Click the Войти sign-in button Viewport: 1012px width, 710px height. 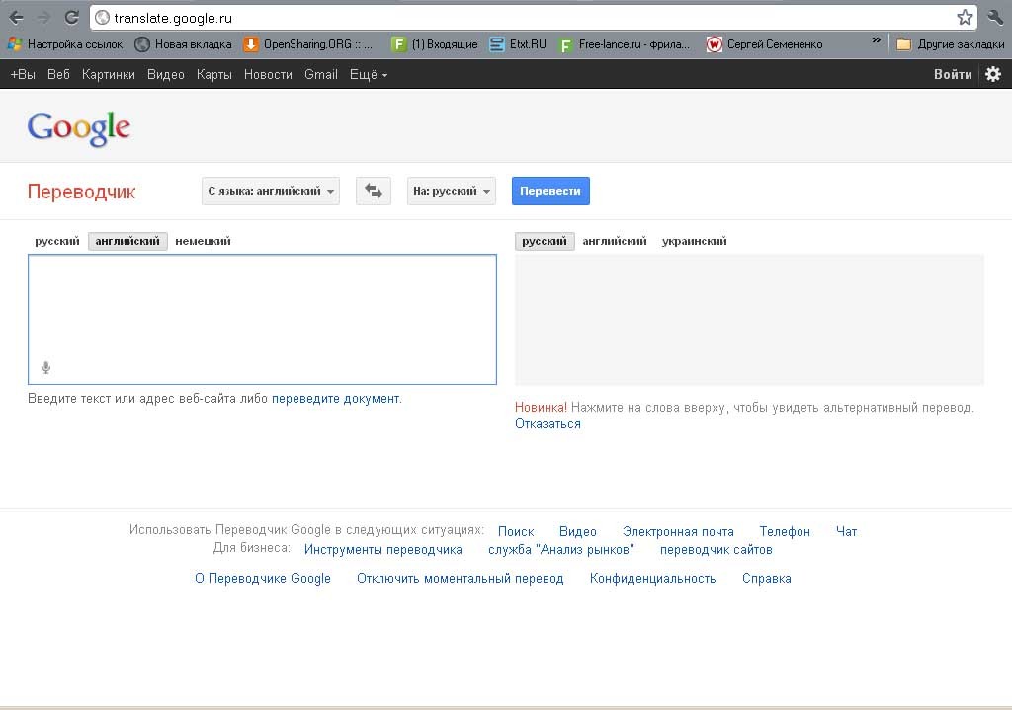point(953,75)
